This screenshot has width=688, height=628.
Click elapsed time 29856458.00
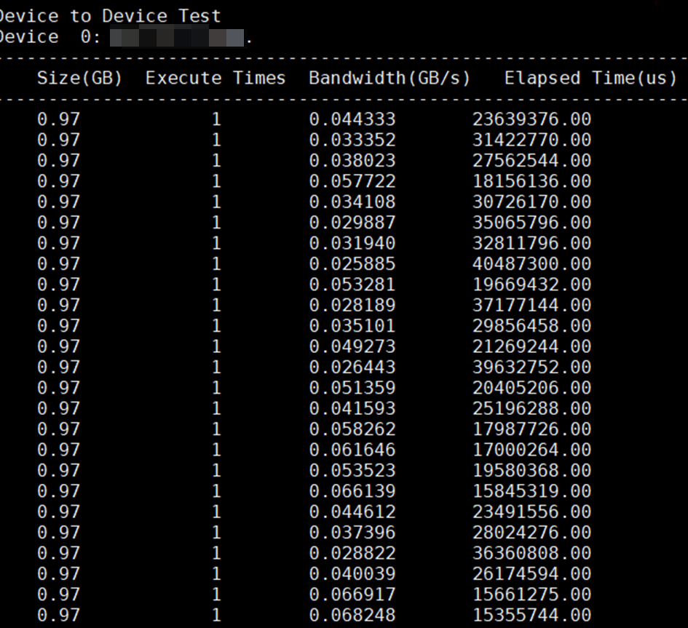click(x=531, y=326)
